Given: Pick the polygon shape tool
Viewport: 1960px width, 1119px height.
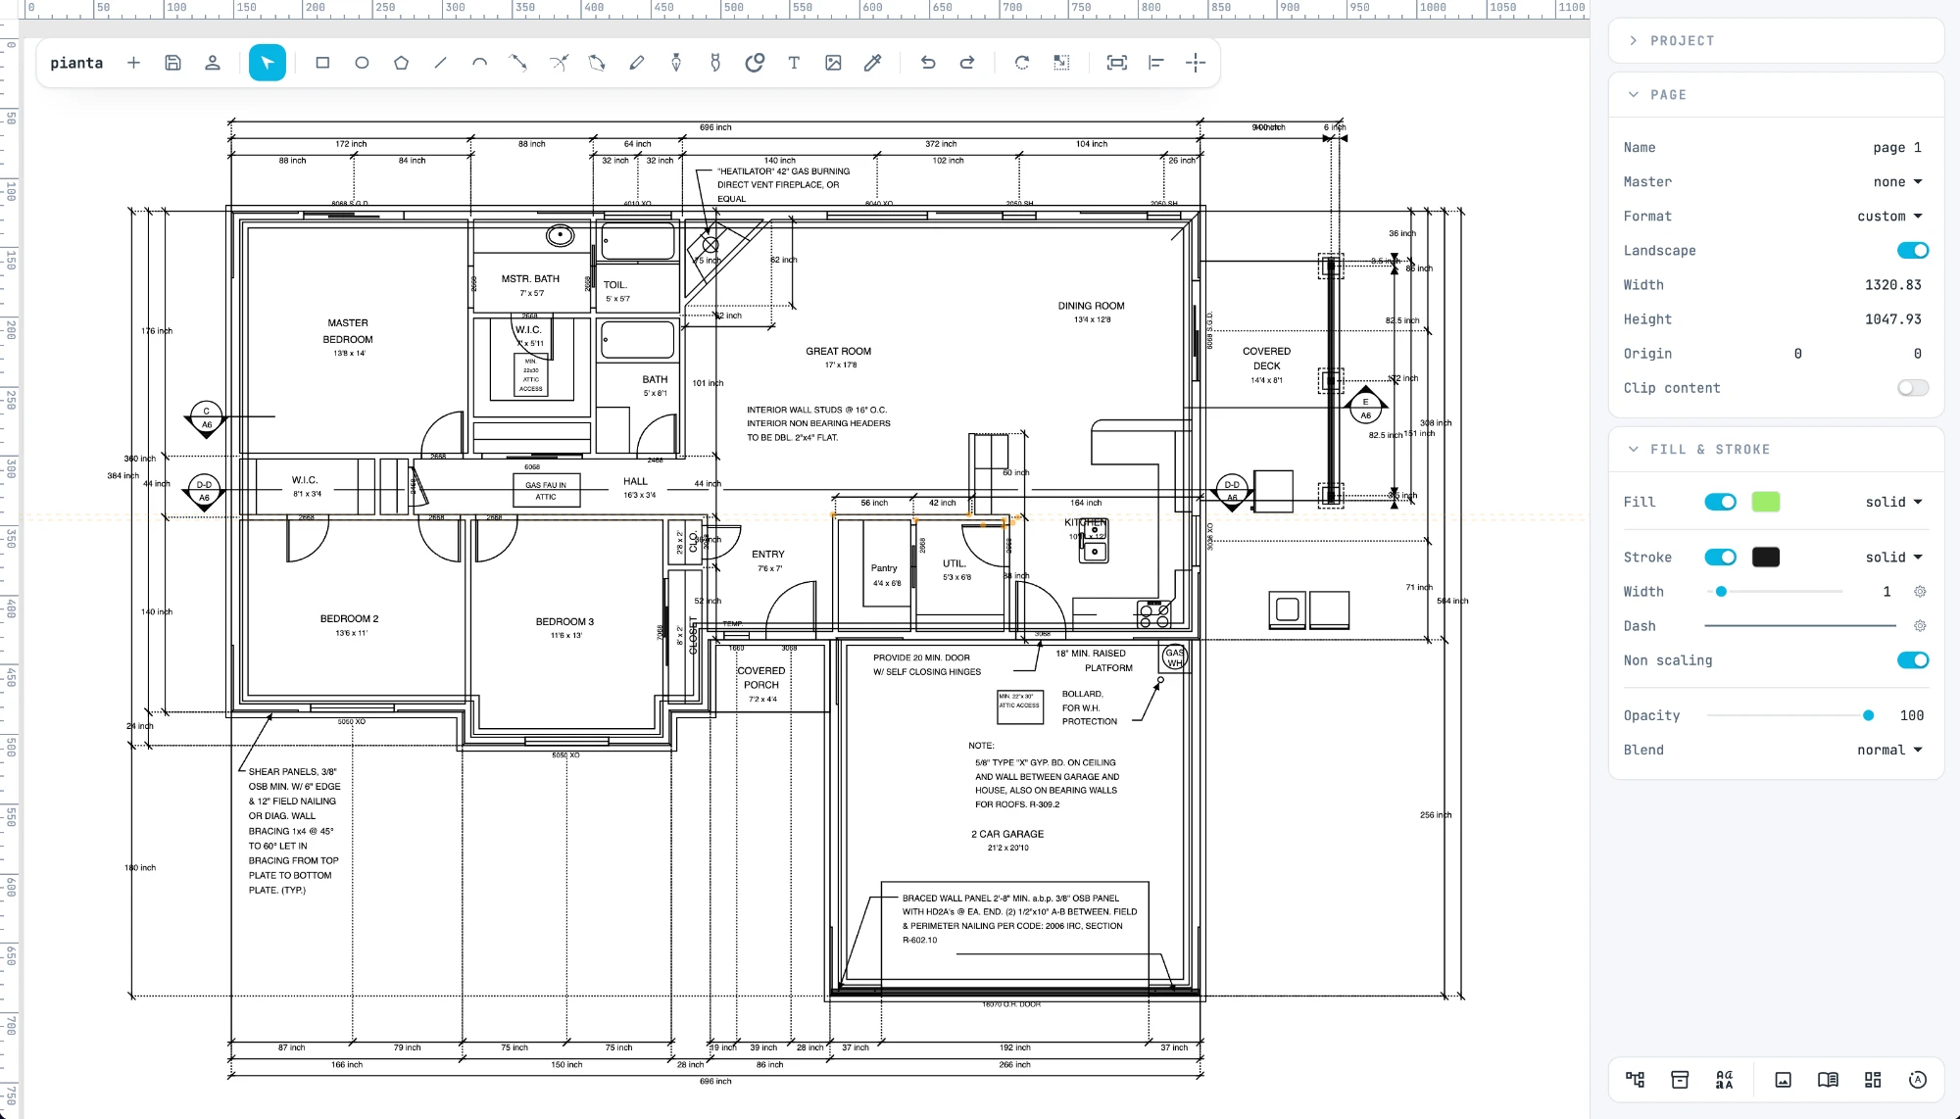Looking at the screenshot, I should pyautogui.click(x=401, y=63).
